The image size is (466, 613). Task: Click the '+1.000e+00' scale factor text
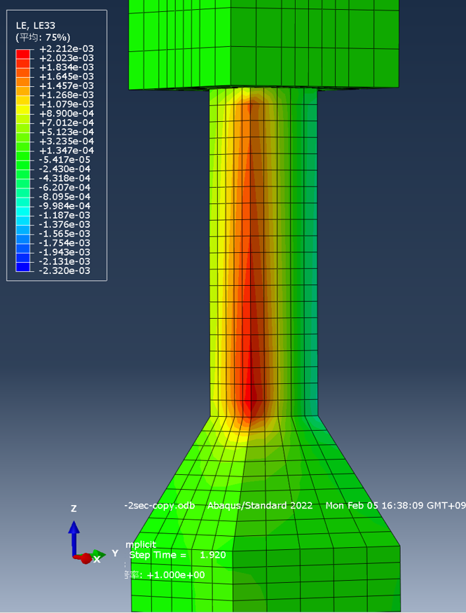pyautogui.click(x=176, y=574)
